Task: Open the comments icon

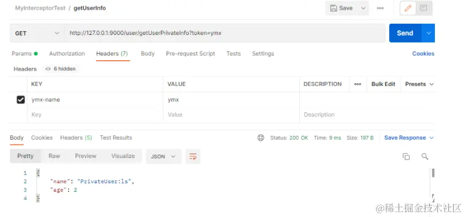Action: click(424, 8)
